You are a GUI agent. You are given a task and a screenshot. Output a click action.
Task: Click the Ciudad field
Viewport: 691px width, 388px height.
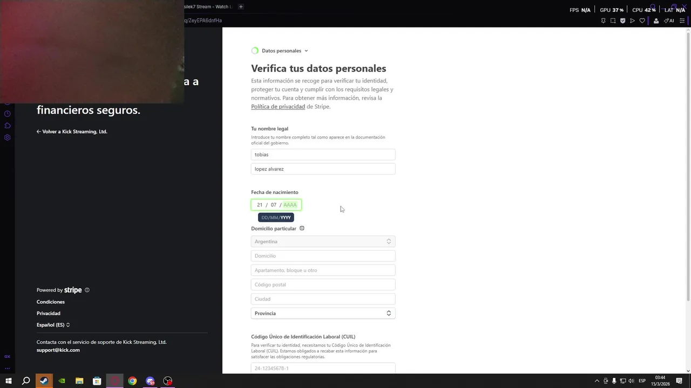point(323,299)
